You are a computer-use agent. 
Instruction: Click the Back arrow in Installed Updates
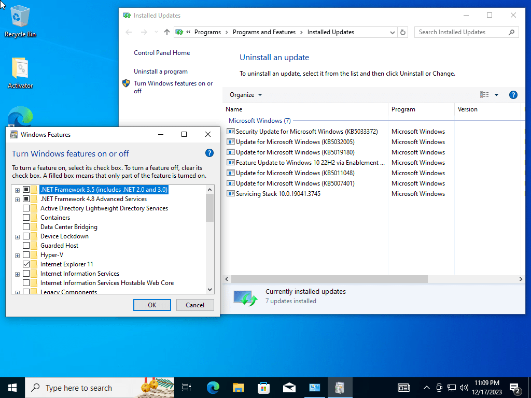click(x=129, y=32)
